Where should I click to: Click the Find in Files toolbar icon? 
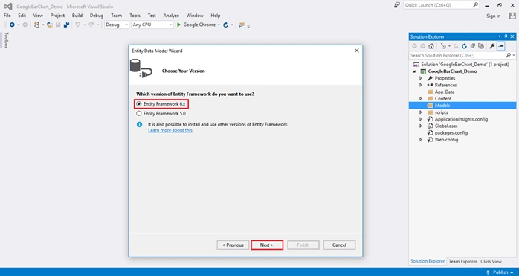[242, 25]
